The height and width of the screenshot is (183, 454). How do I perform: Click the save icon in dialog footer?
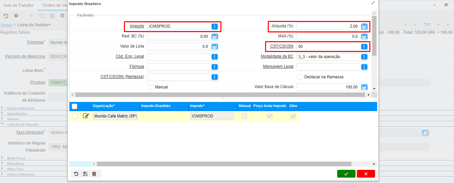coord(85,174)
